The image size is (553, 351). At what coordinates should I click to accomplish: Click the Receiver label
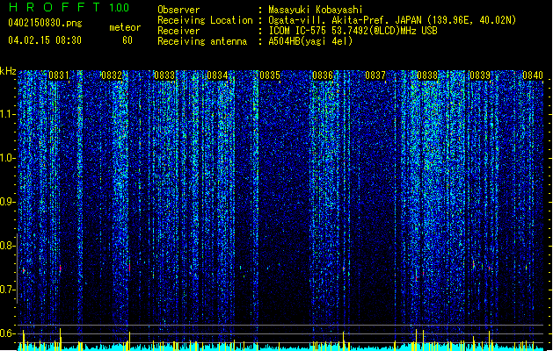[178, 31]
